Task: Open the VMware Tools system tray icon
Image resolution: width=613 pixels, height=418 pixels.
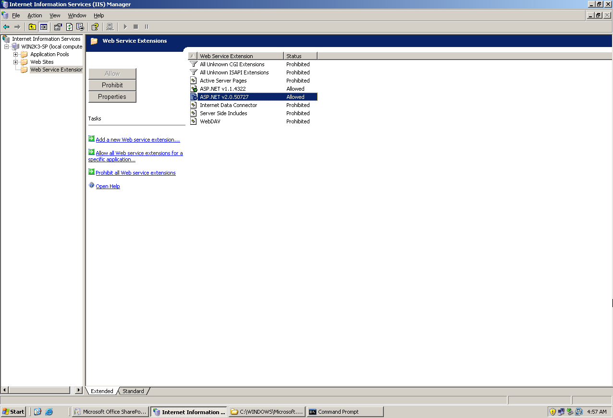Action: [579, 412]
